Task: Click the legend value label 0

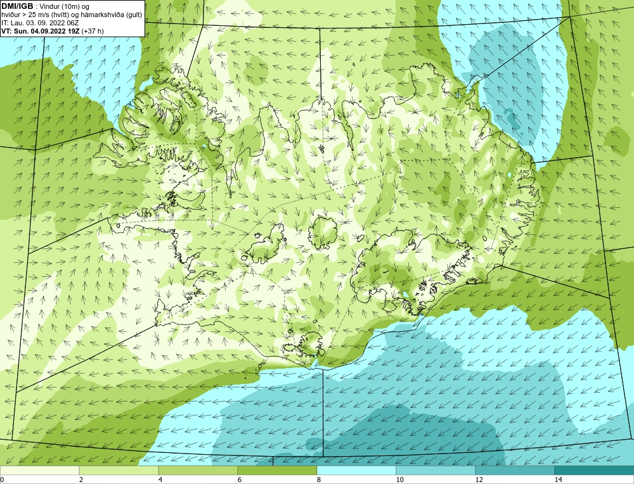Action: click(2, 480)
